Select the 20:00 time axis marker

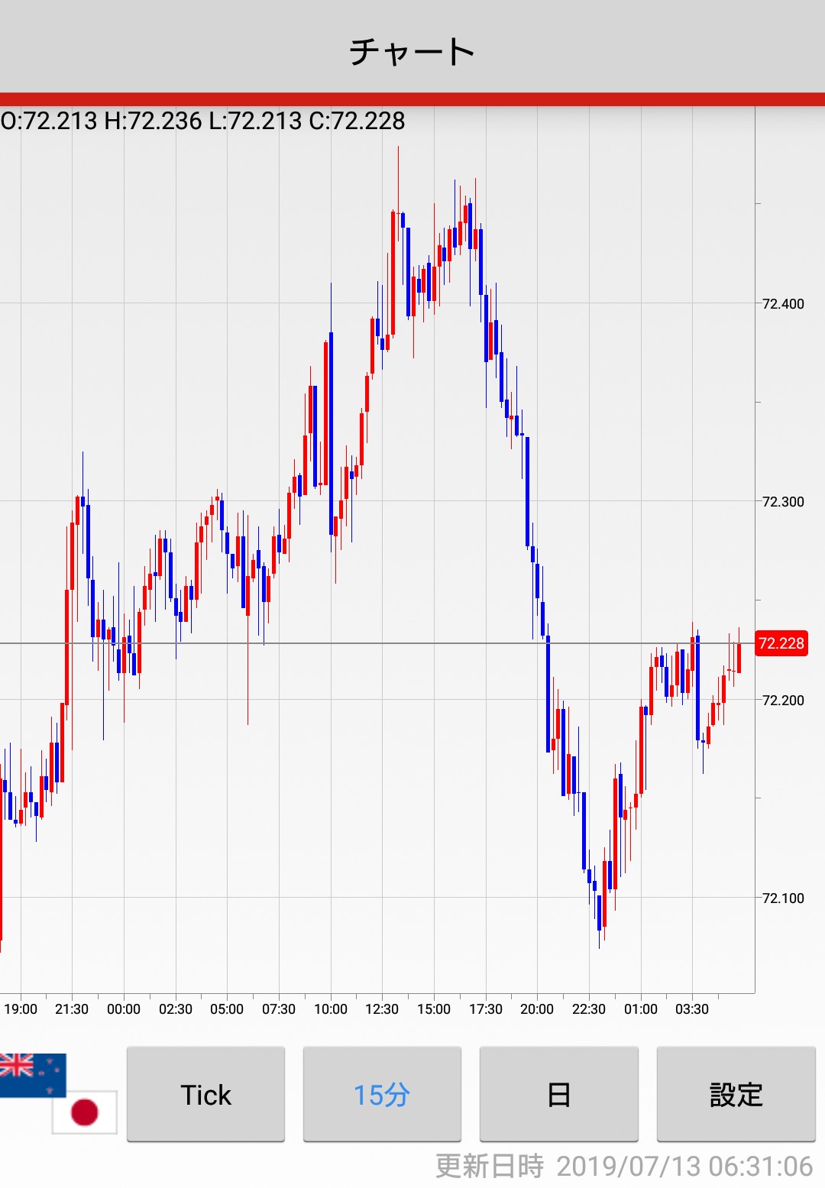tap(537, 1009)
